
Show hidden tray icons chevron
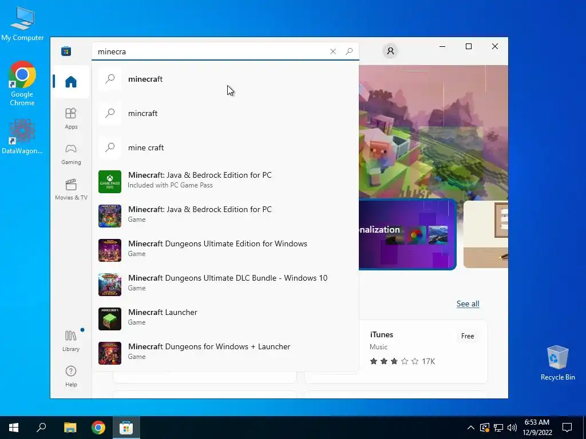click(x=471, y=428)
